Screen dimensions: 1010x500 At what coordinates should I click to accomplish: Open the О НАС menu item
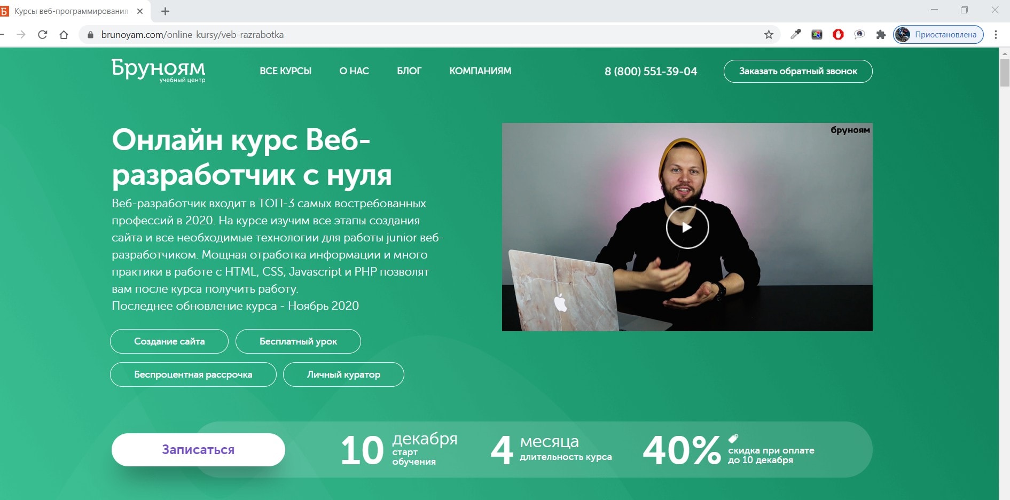point(354,71)
